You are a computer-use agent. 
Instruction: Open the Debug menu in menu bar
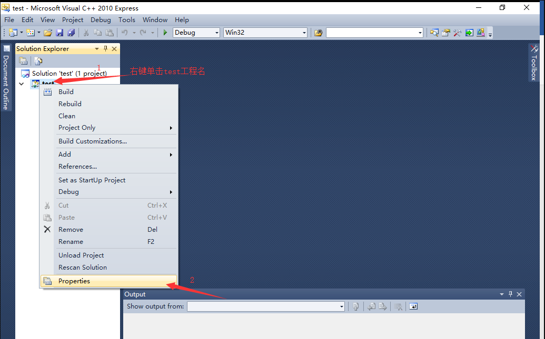click(x=101, y=20)
